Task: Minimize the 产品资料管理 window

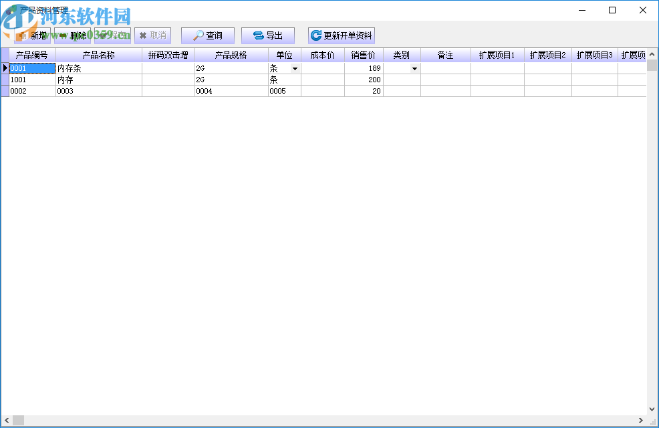Action: tap(582, 10)
